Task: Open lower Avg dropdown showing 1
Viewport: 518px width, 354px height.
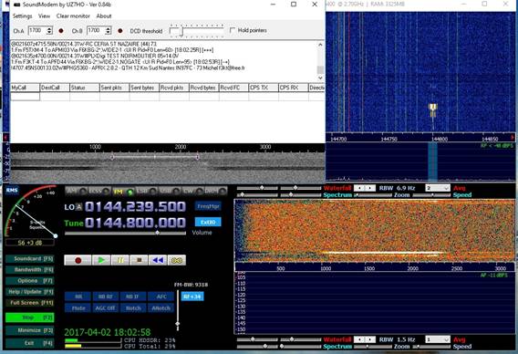Action: [x=438, y=339]
